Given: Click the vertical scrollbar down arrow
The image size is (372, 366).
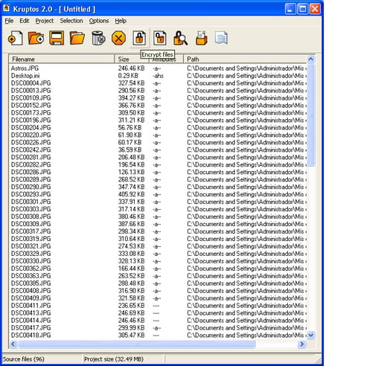Looking at the screenshot, I should [x=311, y=335].
